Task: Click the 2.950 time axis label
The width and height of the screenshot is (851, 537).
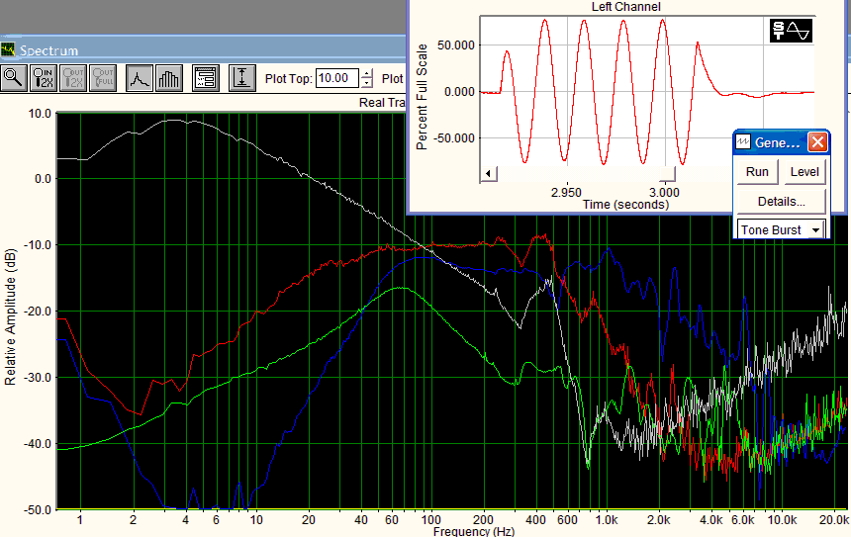Action: pyautogui.click(x=567, y=193)
